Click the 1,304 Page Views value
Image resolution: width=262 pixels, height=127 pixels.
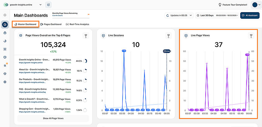(x=62, y=109)
